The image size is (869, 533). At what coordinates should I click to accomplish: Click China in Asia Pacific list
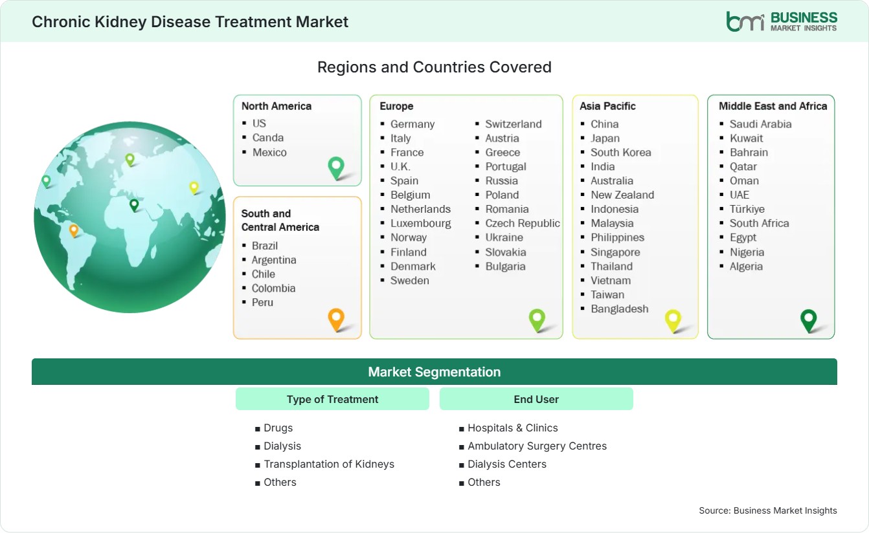point(605,124)
